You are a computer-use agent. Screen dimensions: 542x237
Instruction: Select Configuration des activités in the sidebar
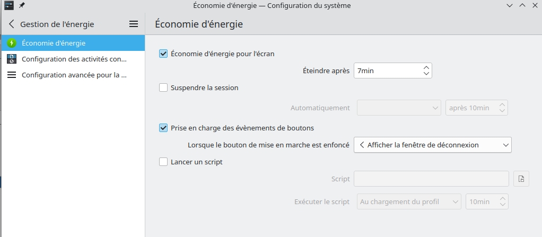coord(74,59)
